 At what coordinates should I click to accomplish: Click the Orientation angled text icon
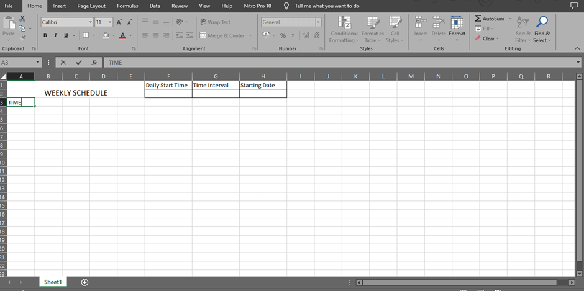click(x=180, y=22)
